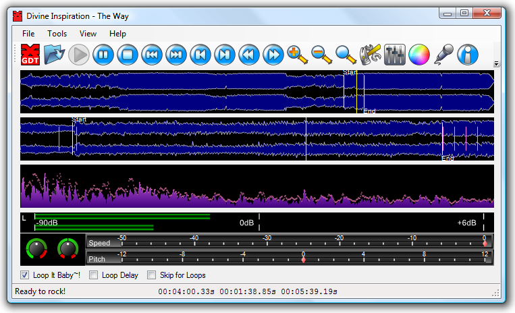Click the microphone icon
515x313 pixels.
(x=443, y=55)
